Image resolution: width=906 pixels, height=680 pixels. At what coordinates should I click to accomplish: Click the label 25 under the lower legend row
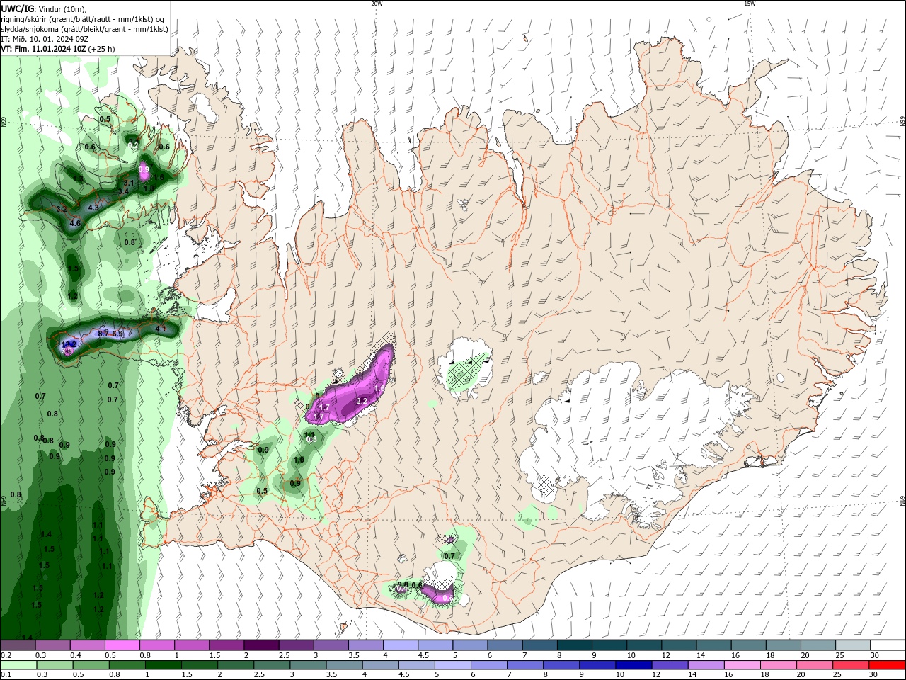pos(839,675)
